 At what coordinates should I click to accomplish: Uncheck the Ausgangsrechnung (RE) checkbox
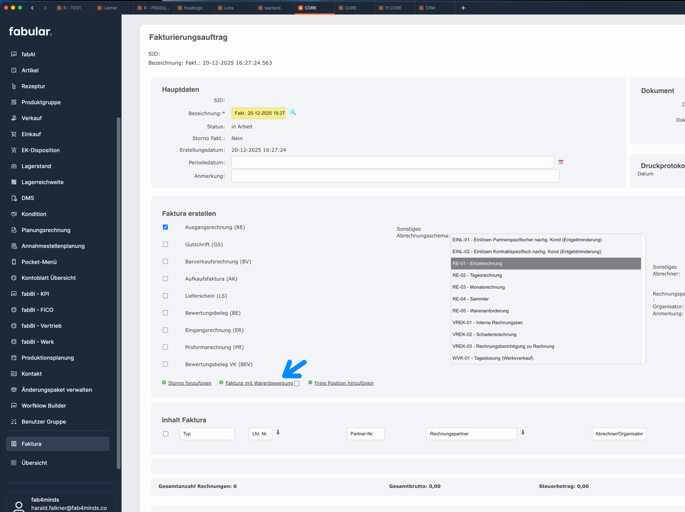(165, 227)
